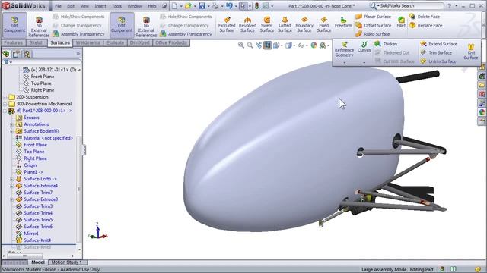Switch to the ConfigurationManager tab icon
487x273 pixels.
point(27,54)
